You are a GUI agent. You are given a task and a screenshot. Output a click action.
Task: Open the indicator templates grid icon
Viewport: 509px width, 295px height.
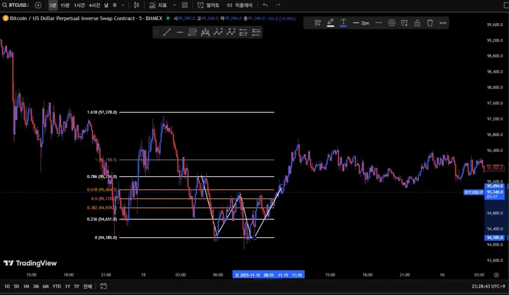[185, 5]
